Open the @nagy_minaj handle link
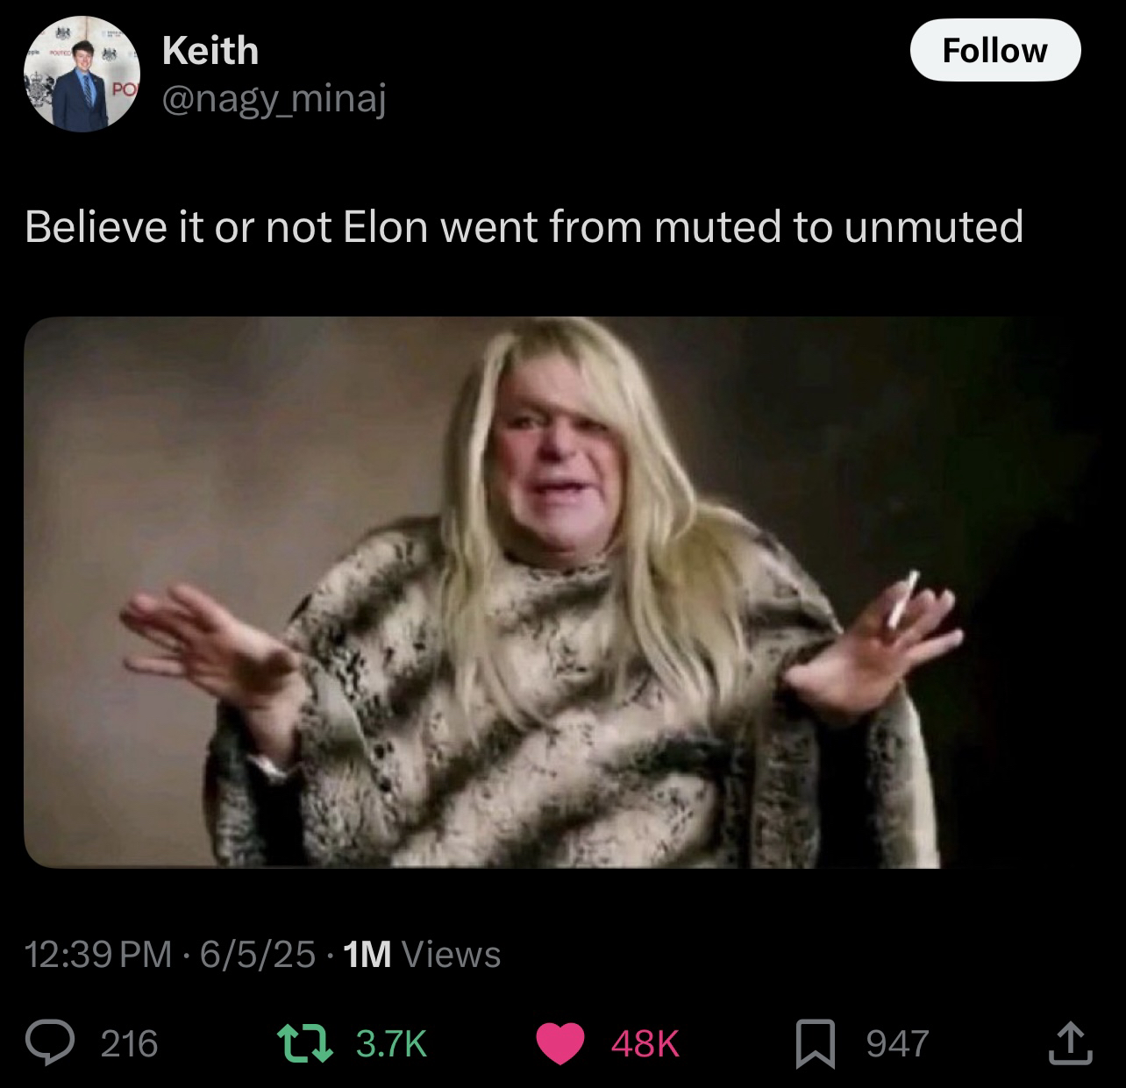Screen dimensions: 1126x1088 pyautogui.click(x=274, y=101)
